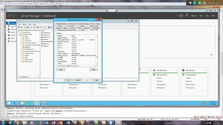This screenshot has height=125, width=223.
Task: Select the Hdpusers folder in tree
Action: pyautogui.click(x=26, y=47)
